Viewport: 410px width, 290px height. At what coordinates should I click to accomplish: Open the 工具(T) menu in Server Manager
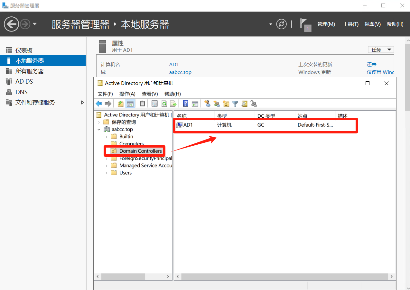coord(350,24)
